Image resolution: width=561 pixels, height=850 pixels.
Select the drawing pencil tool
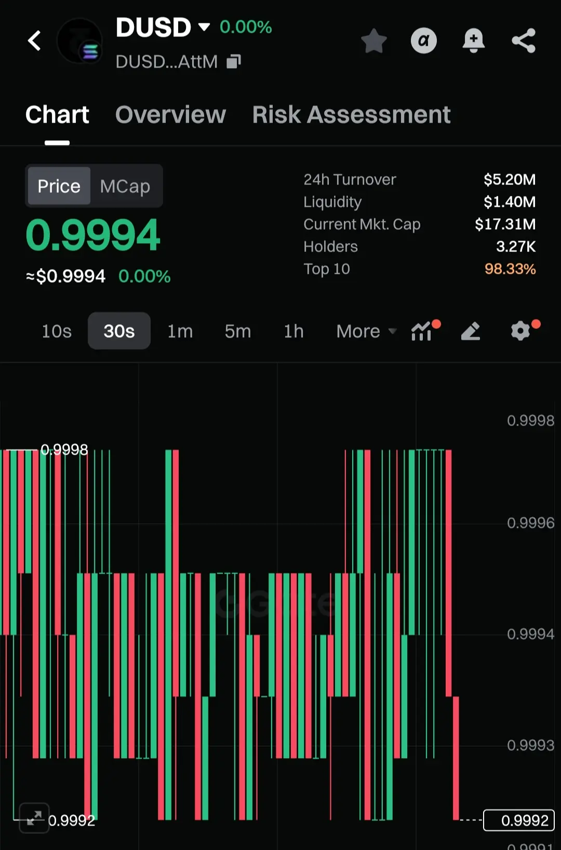pos(471,331)
